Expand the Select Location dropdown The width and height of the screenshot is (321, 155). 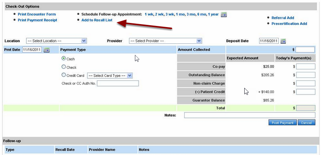click(56, 41)
